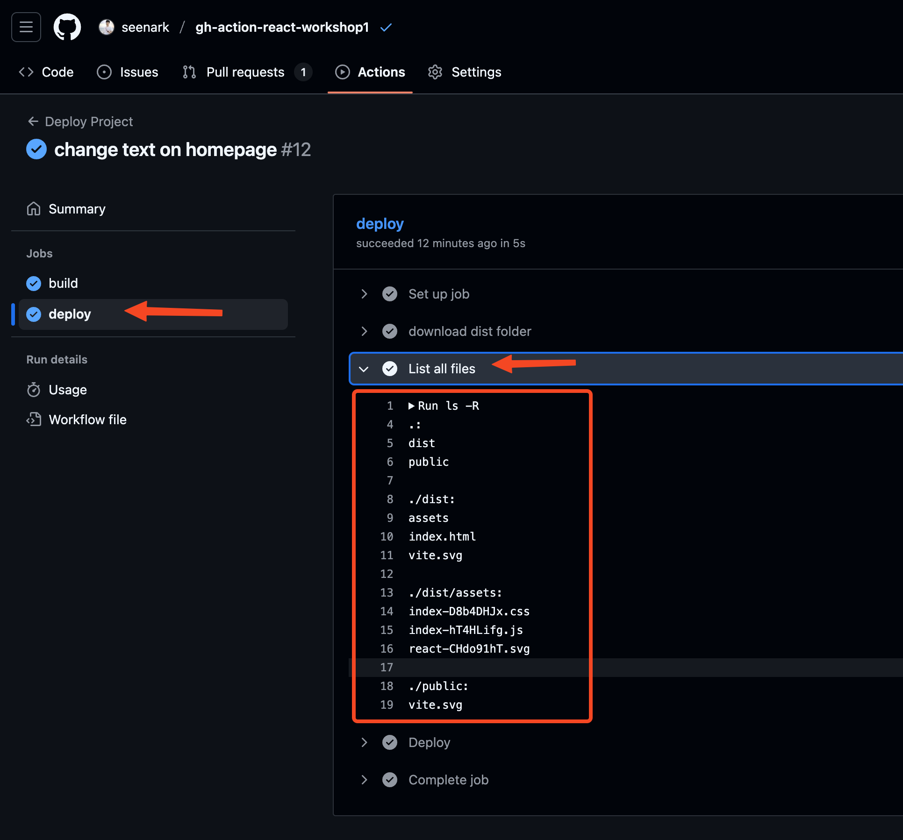Click the Settings gear icon

pyautogui.click(x=435, y=72)
